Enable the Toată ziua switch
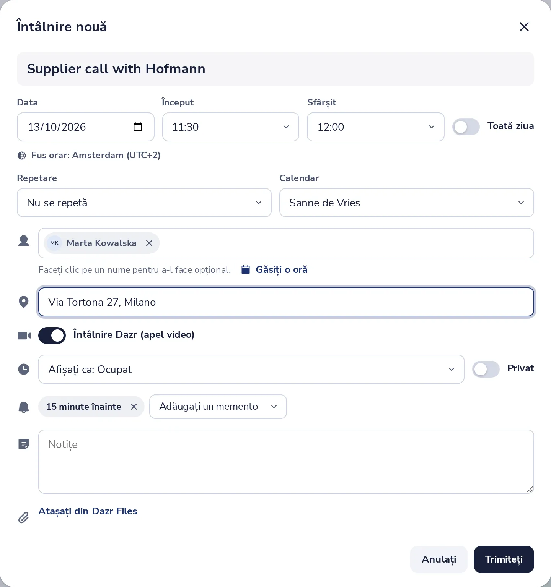551x587 pixels. coord(466,127)
